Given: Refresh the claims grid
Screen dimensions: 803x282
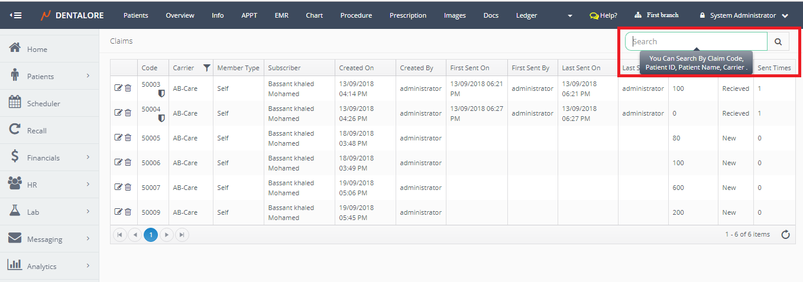Looking at the screenshot, I should click(x=785, y=235).
